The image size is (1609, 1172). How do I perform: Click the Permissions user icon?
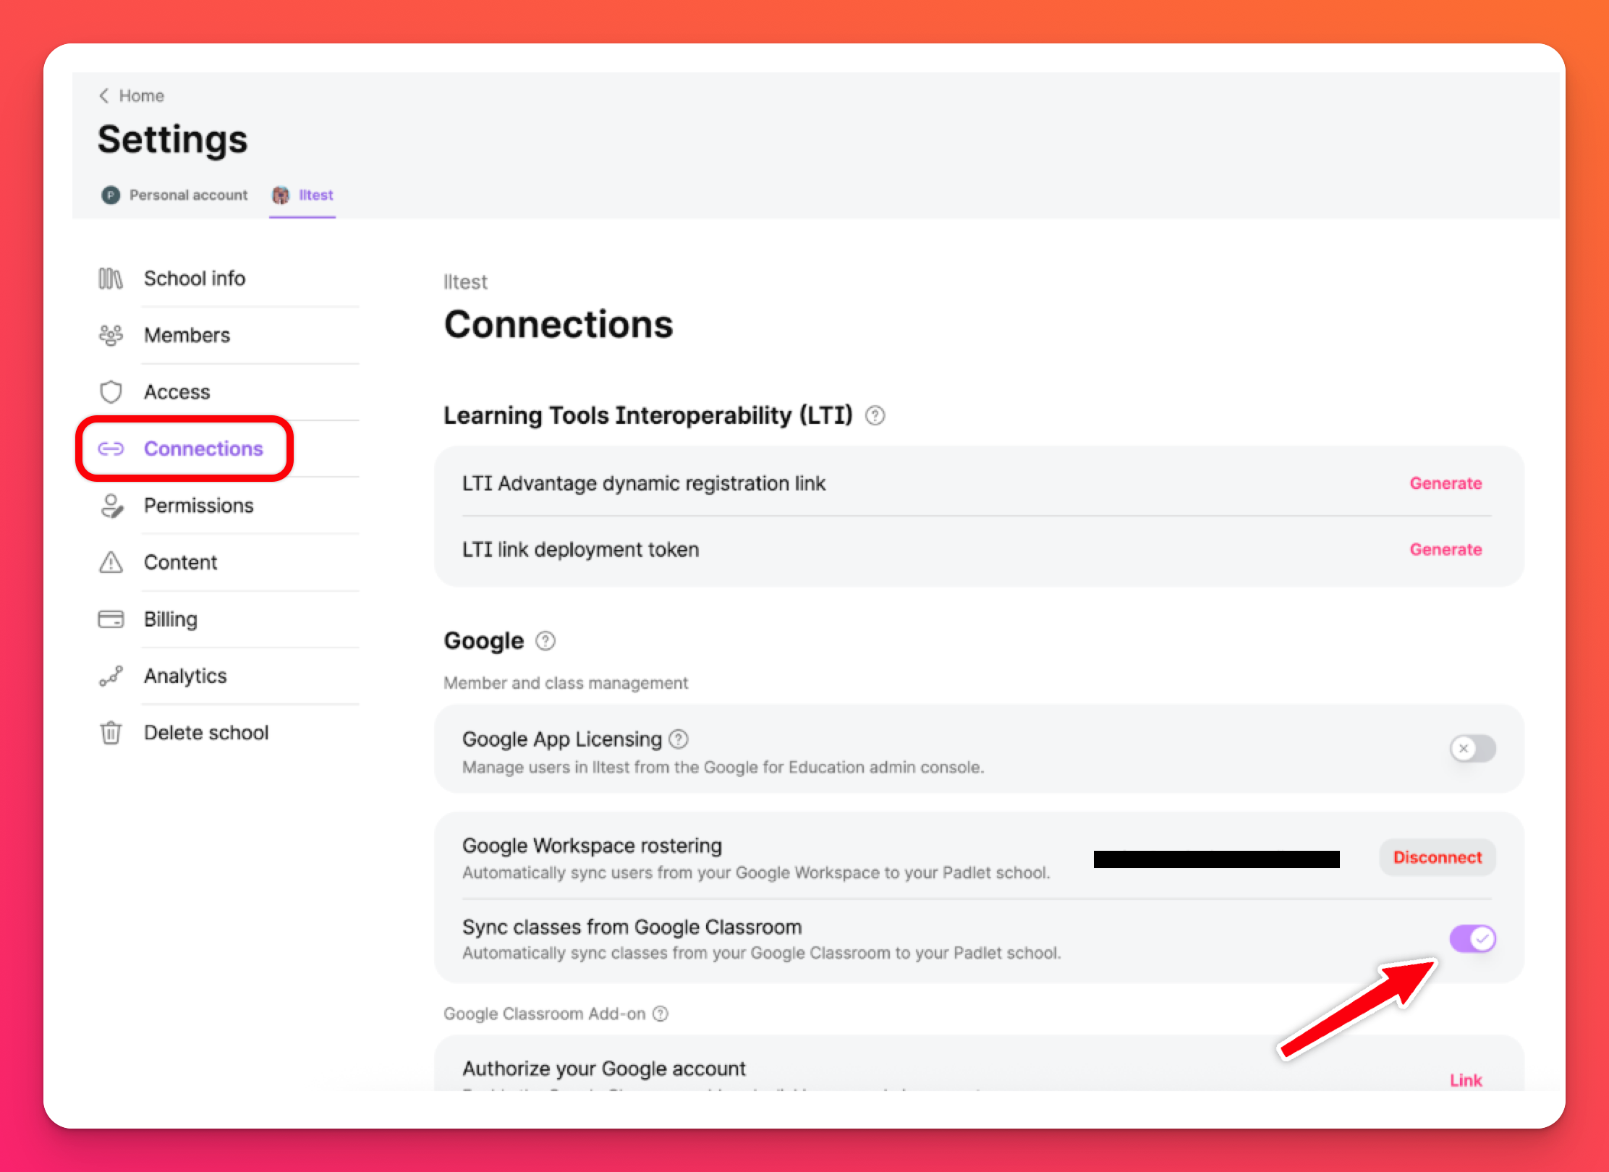pos(111,506)
